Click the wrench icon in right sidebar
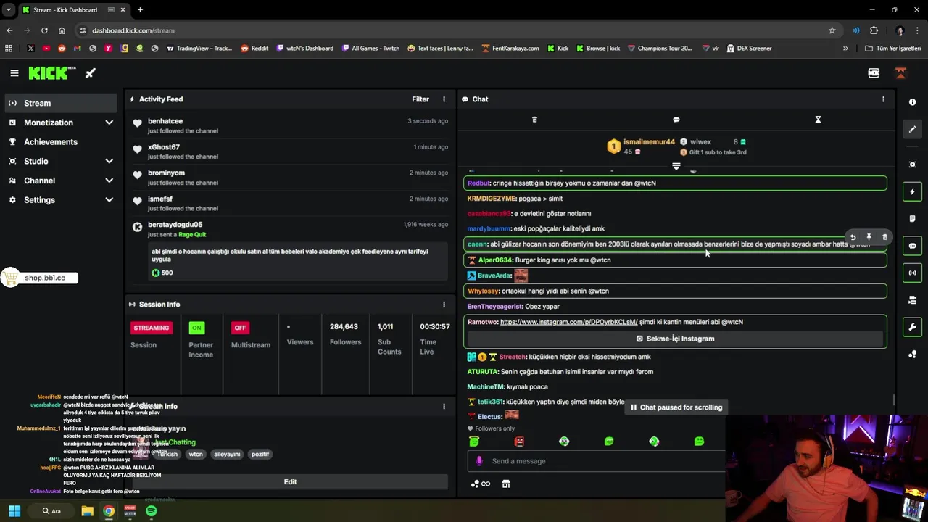Screen dimensions: 928x522 [912, 327]
